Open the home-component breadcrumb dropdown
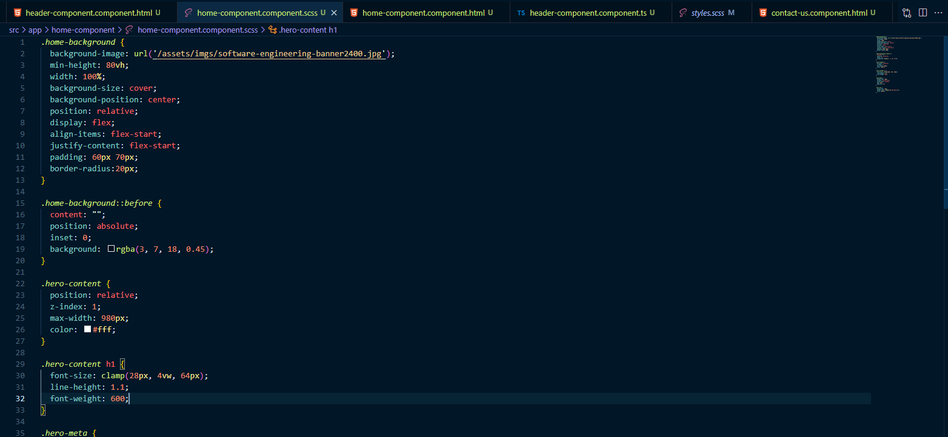Image resolution: width=948 pixels, height=437 pixels. pyautogui.click(x=83, y=30)
